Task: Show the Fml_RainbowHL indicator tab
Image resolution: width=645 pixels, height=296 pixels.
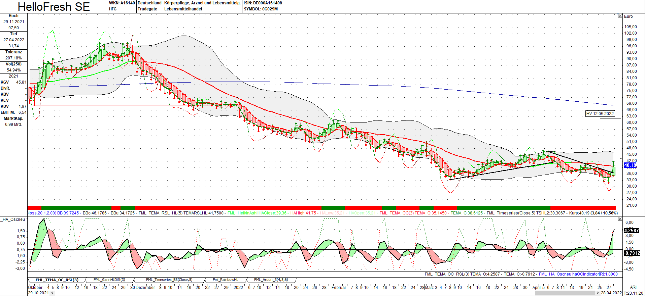Action: [226, 280]
